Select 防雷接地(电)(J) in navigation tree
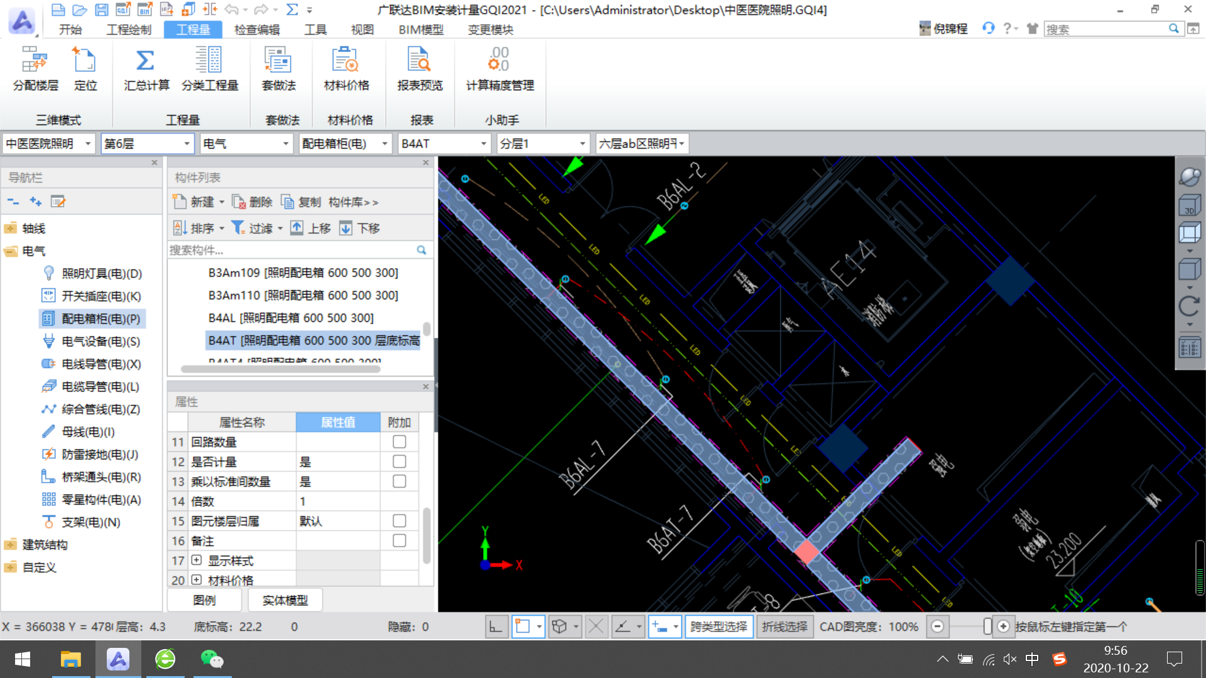 tap(90, 455)
